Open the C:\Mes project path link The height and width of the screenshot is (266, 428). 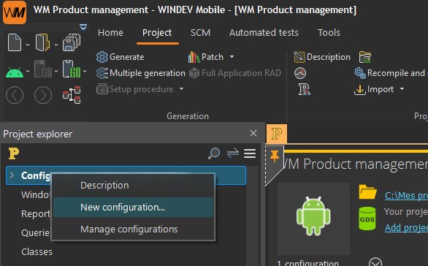coord(406,196)
